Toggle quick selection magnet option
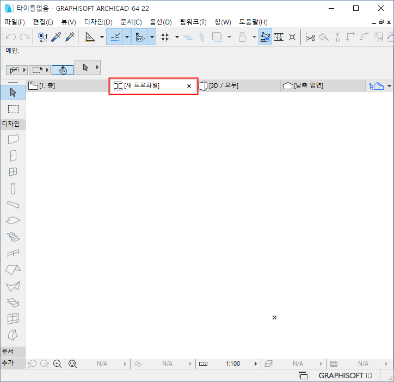This screenshot has height=382, width=394. coord(63,70)
